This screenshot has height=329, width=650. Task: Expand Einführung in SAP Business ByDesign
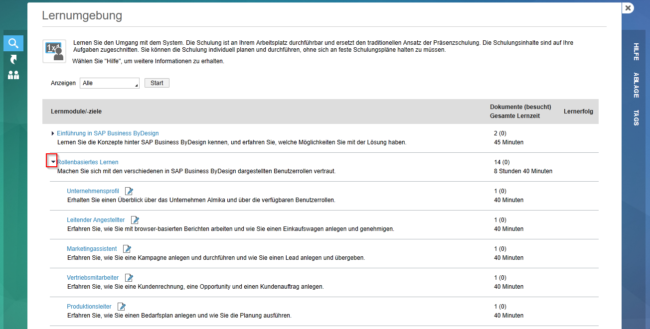point(53,133)
